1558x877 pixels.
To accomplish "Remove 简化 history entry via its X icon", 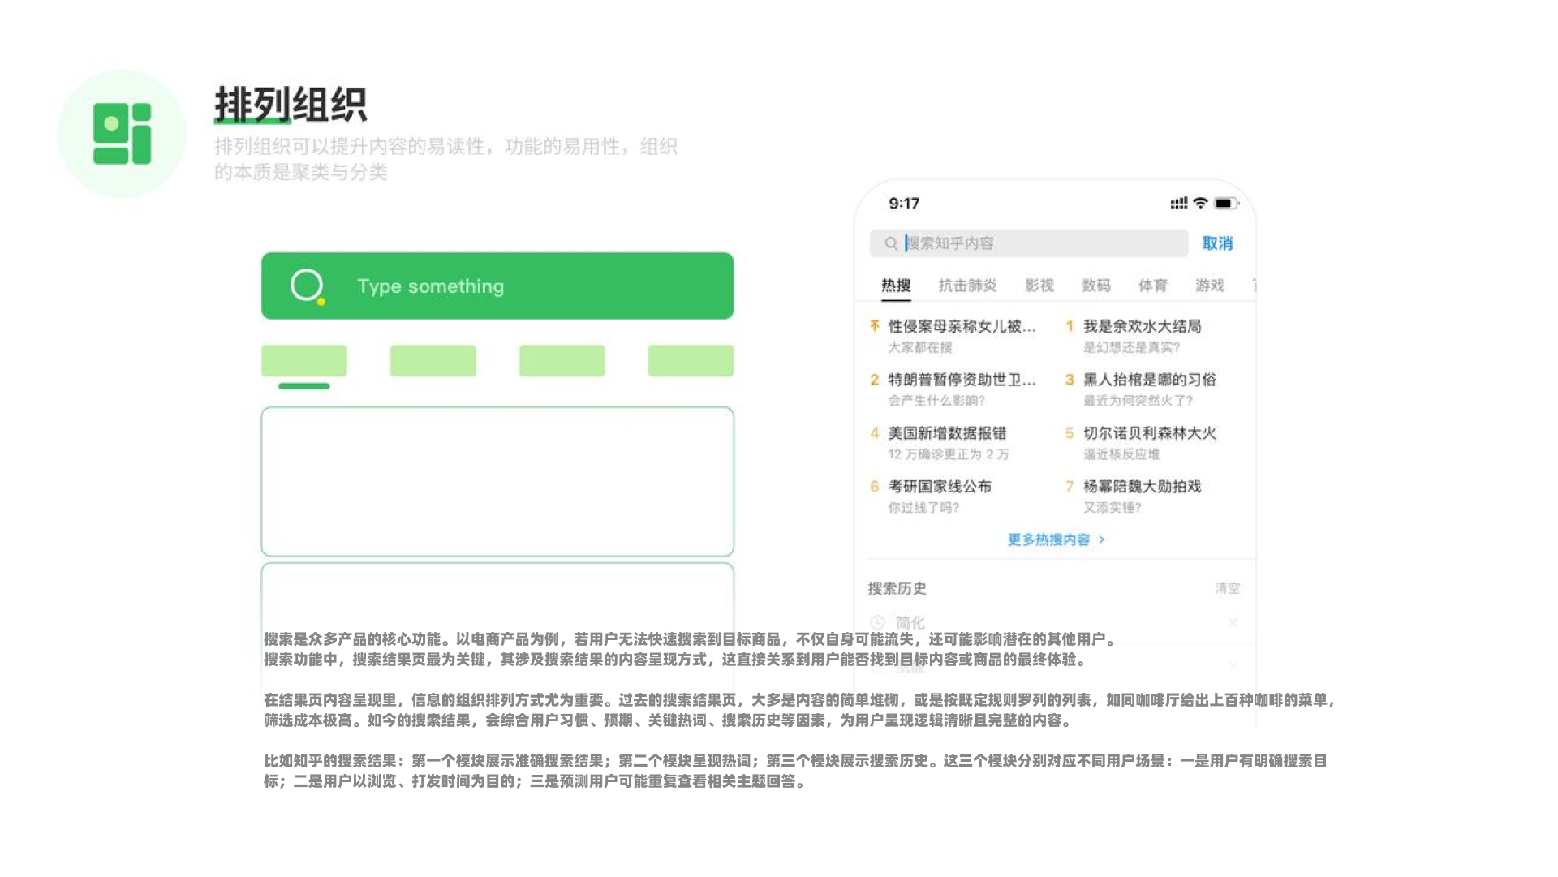I will [1233, 623].
